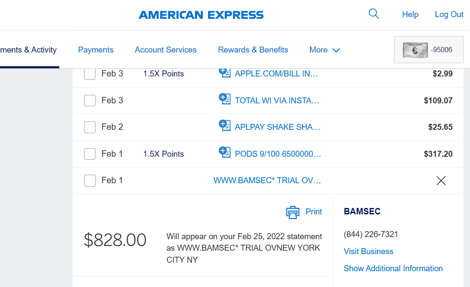The width and height of the screenshot is (470, 287).
Task: Close the BAMSEC transaction details with X
Action: coord(441,180)
